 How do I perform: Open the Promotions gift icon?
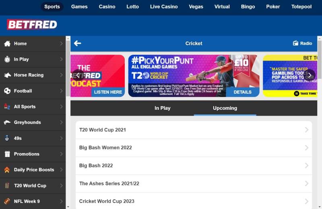pos(7,154)
